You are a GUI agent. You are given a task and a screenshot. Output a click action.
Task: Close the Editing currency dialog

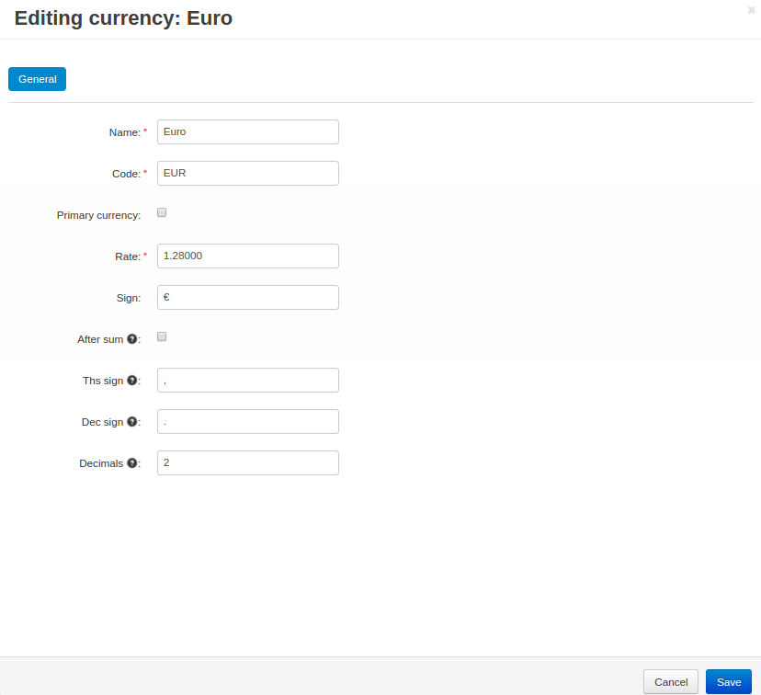coord(751,10)
